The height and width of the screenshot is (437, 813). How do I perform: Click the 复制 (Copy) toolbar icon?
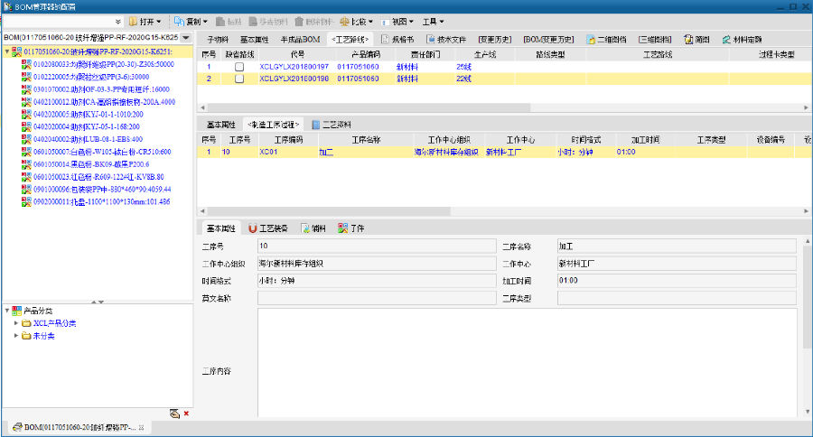pyautogui.click(x=178, y=21)
